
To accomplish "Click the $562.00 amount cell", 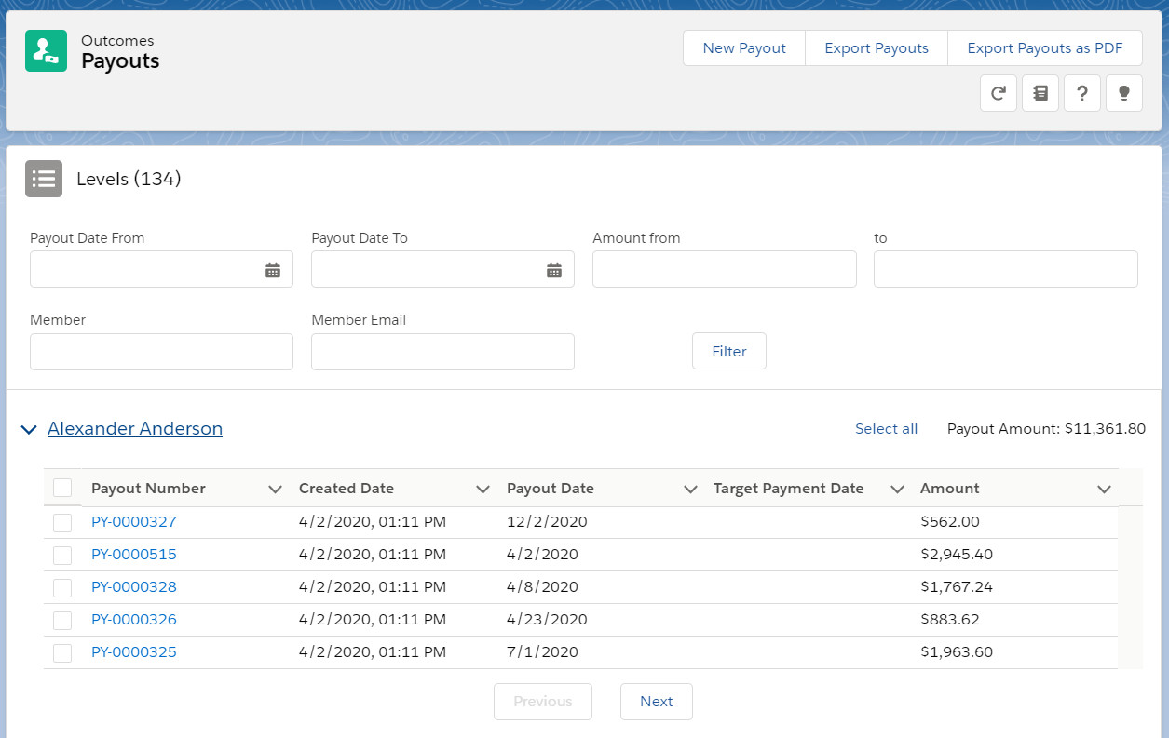I will coord(950,522).
